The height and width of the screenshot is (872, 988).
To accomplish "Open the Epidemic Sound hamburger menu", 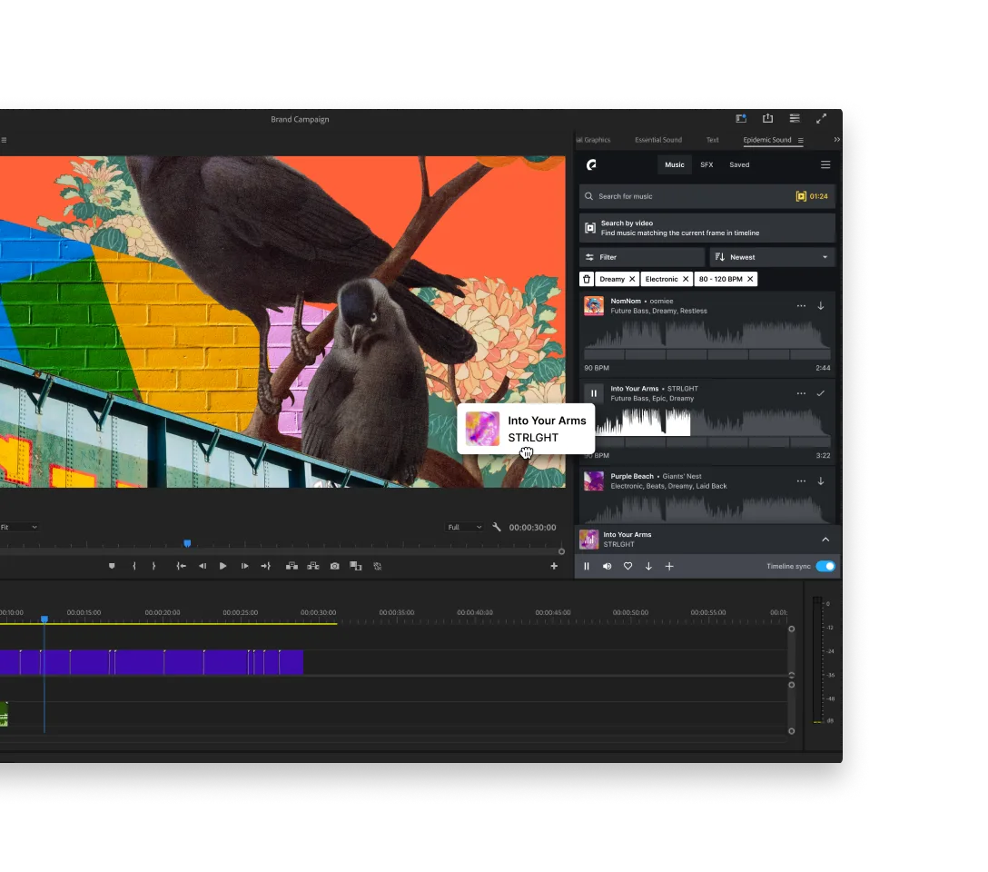I will (x=825, y=164).
